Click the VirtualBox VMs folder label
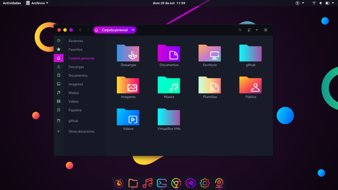The width and height of the screenshot is (338, 190). 169,129
